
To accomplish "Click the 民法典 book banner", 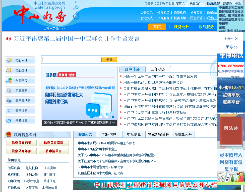I will (231, 131).
